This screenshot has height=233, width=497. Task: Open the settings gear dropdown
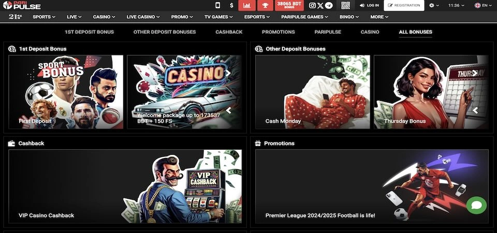pyautogui.click(x=434, y=5)
